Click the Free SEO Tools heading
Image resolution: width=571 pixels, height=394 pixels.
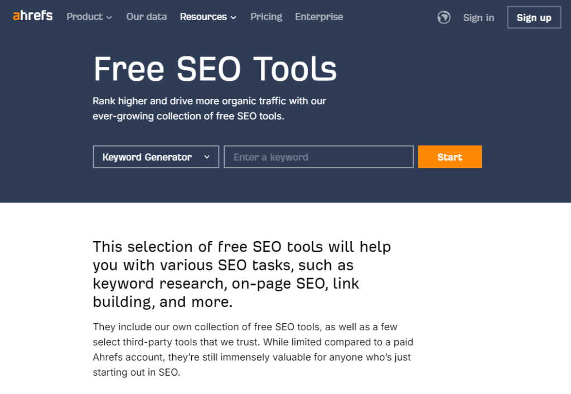click(215, 68)
